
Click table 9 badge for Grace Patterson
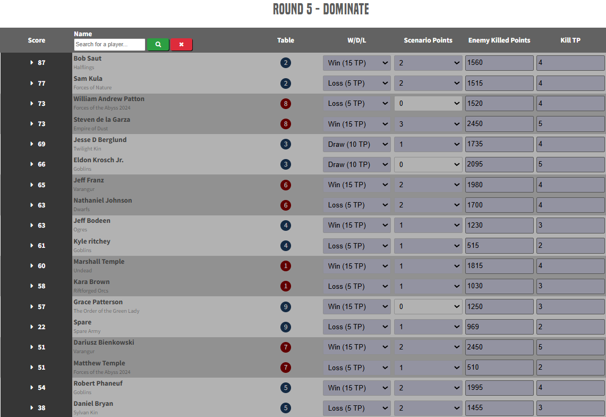click(x=286, y=306)
